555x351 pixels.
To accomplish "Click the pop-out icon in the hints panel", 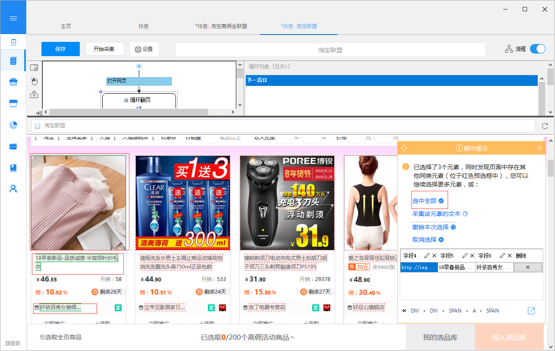I will tap(531, 311).
